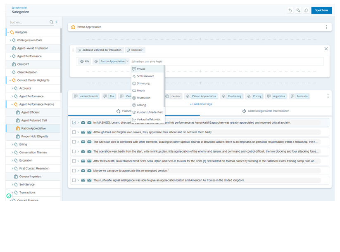
Task: Collapse the Agent Performance Positive node
Action: pos(12,104)
